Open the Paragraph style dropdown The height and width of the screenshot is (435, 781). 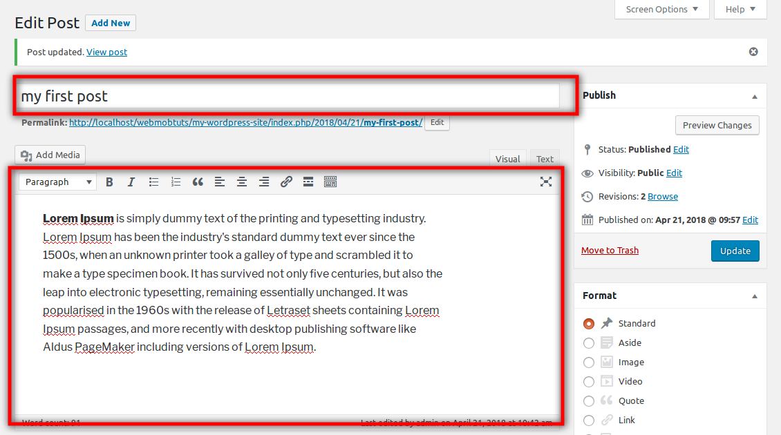[57, 182]
